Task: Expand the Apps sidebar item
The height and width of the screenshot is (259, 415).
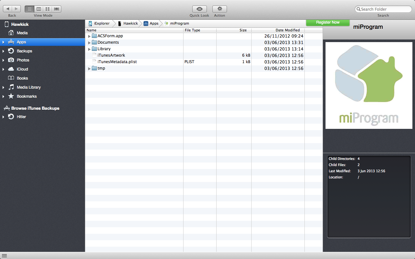Action: [x=3, y=42]
